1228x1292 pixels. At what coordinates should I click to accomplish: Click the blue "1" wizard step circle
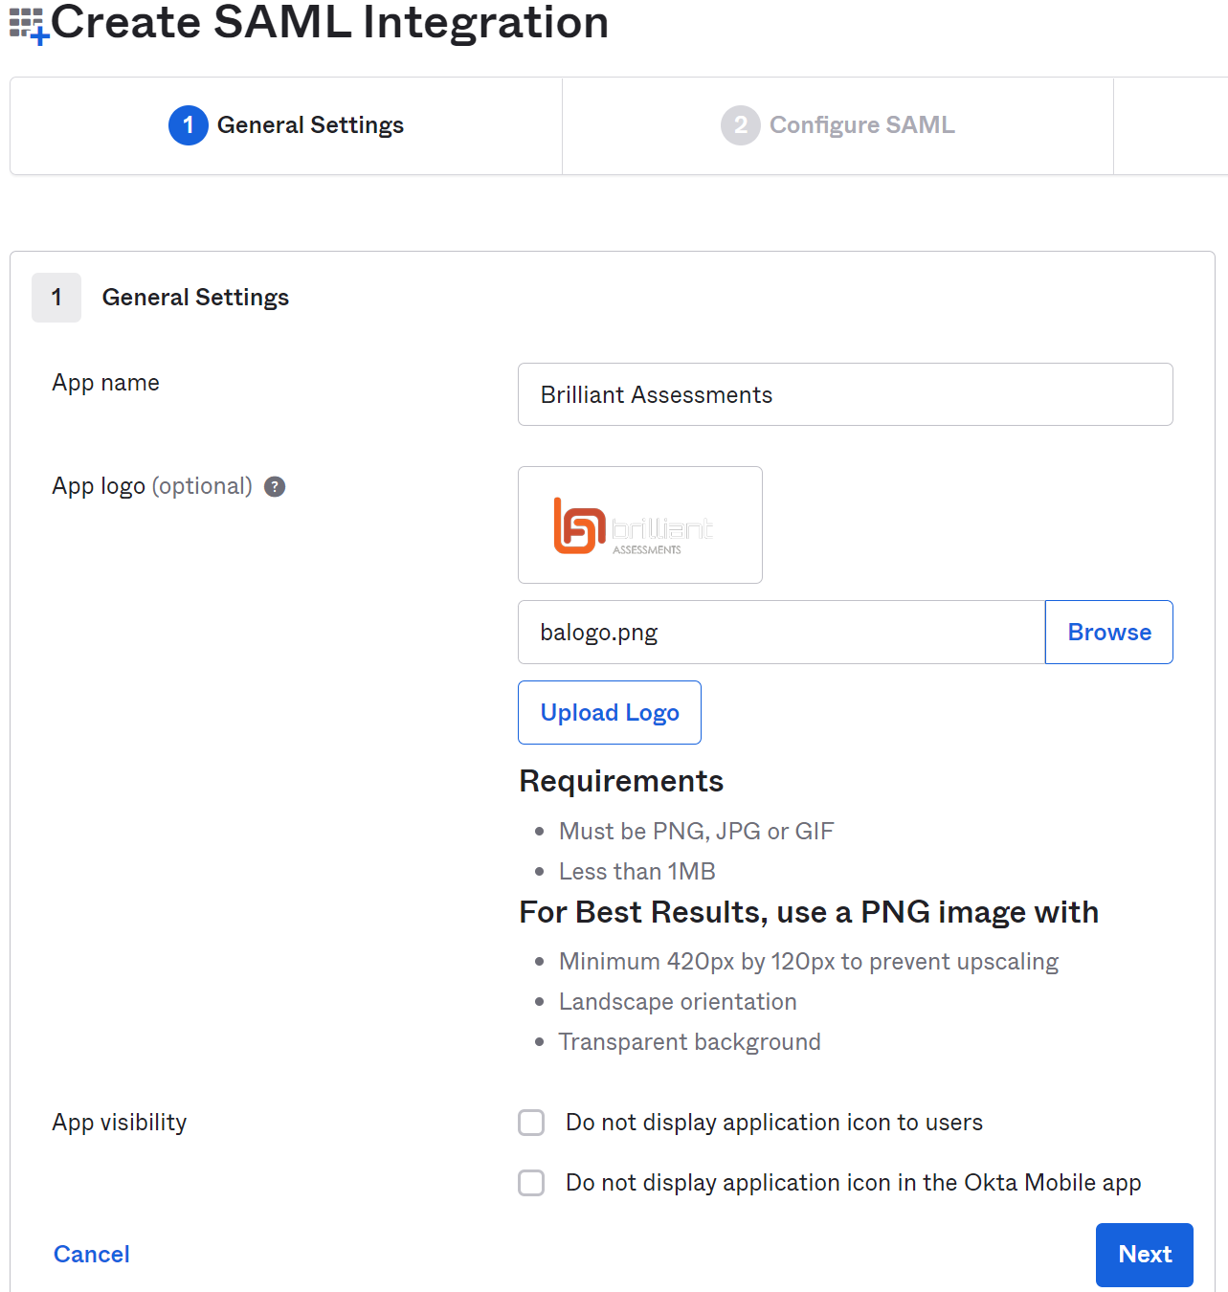pos(189,125)
